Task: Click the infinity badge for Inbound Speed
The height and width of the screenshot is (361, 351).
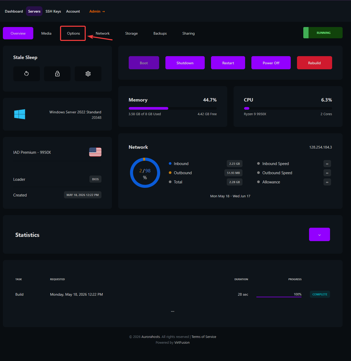Action: 327,164
